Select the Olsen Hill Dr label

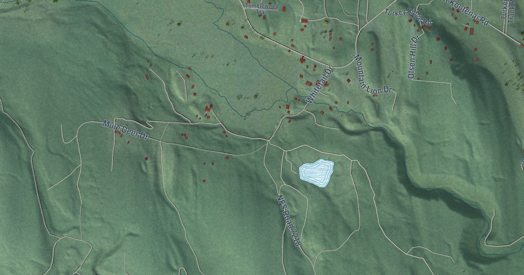pyautogui.click(x=414, y=57)
